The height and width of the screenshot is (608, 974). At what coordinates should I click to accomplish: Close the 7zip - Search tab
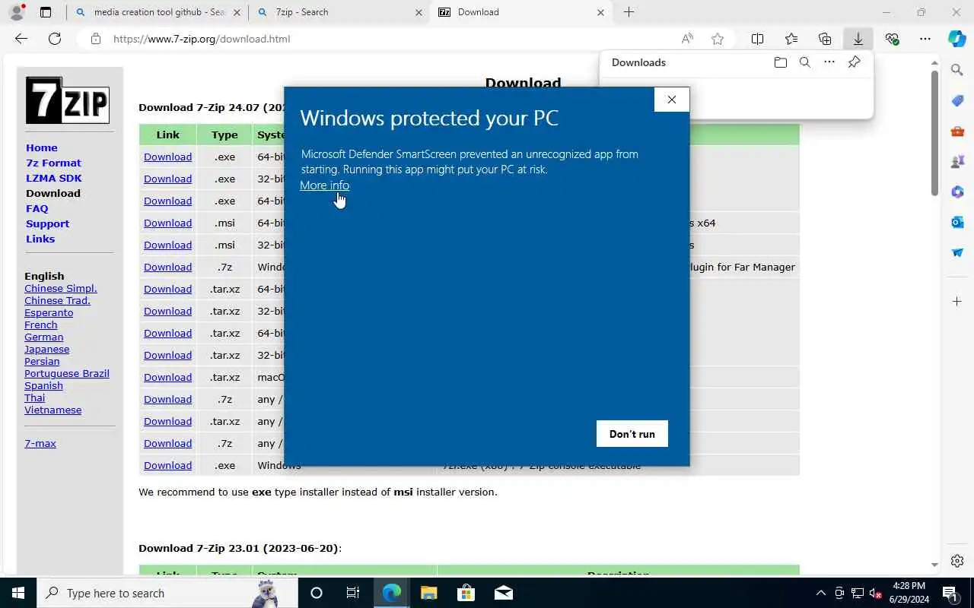[419, 12]
